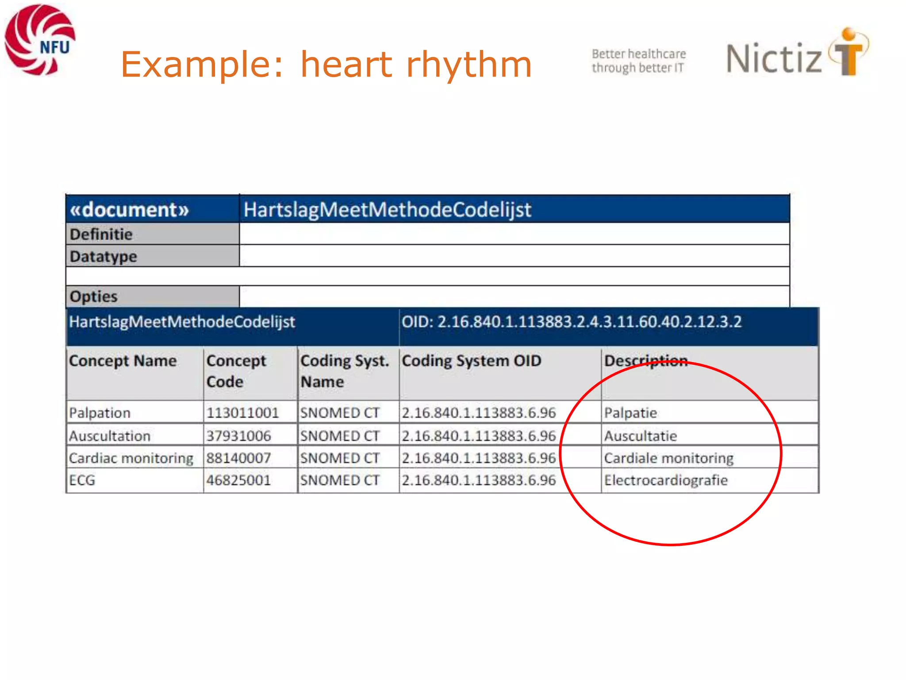Click the empty Definitie value field
Screen dimensions: 906x680
coord(514,234)
